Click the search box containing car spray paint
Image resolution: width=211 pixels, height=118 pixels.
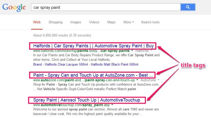pyautogui.click(x=105, y=7)
